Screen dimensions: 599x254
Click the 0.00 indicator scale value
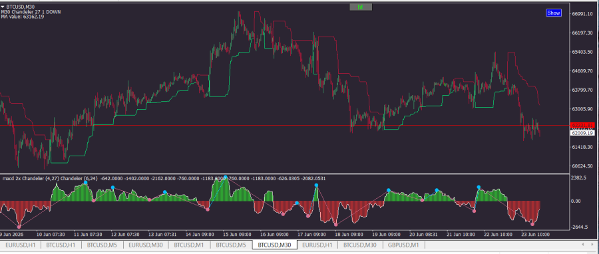576,201
